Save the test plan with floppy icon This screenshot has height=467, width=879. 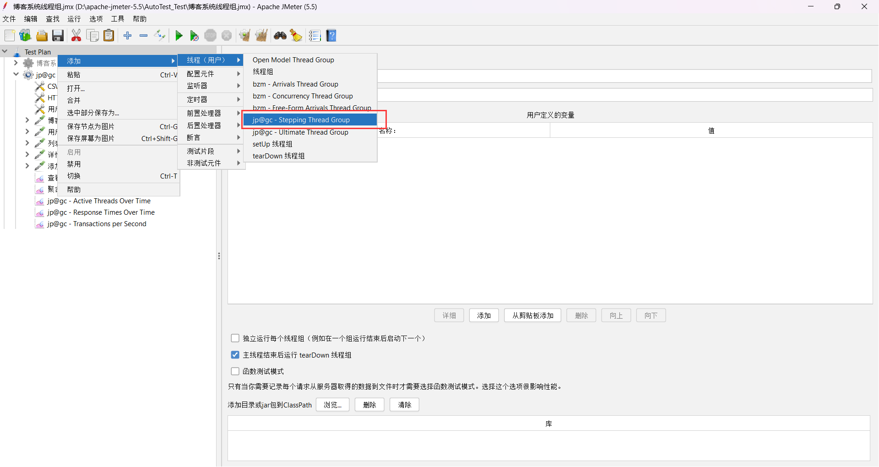click(58, 36)
